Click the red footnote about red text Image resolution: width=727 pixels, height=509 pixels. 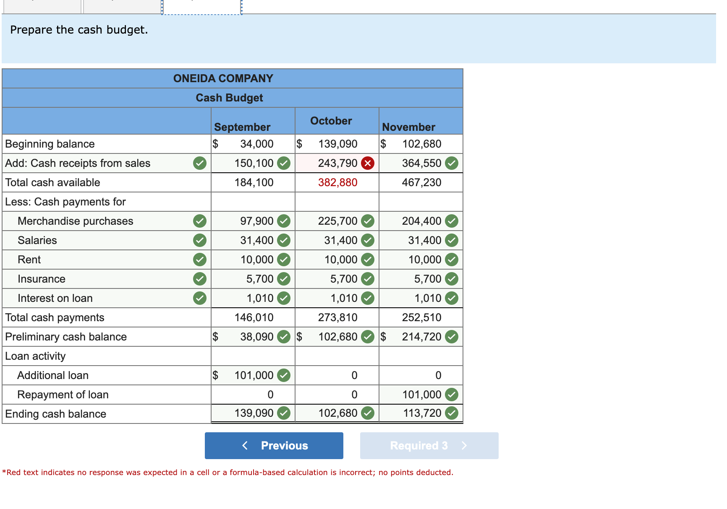[x=228, y=472]
